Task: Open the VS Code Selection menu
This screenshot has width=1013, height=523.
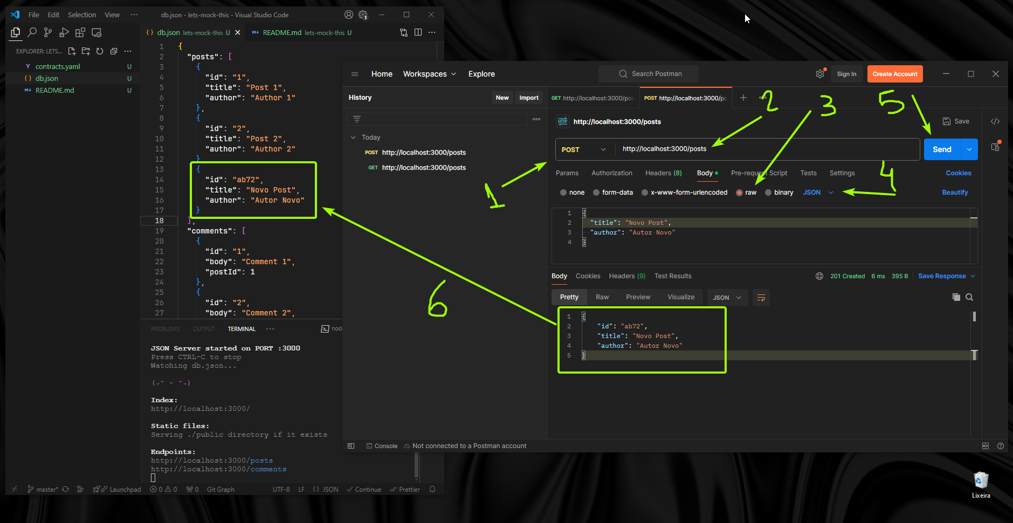Action: [x=82, y=15]
